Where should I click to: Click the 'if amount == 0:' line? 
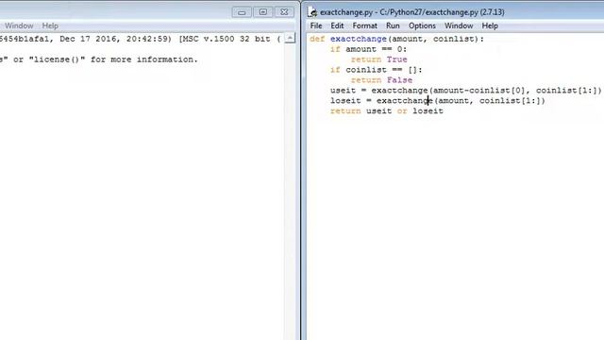368,49
